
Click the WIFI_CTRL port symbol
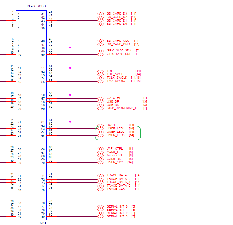tap(100, 149)
